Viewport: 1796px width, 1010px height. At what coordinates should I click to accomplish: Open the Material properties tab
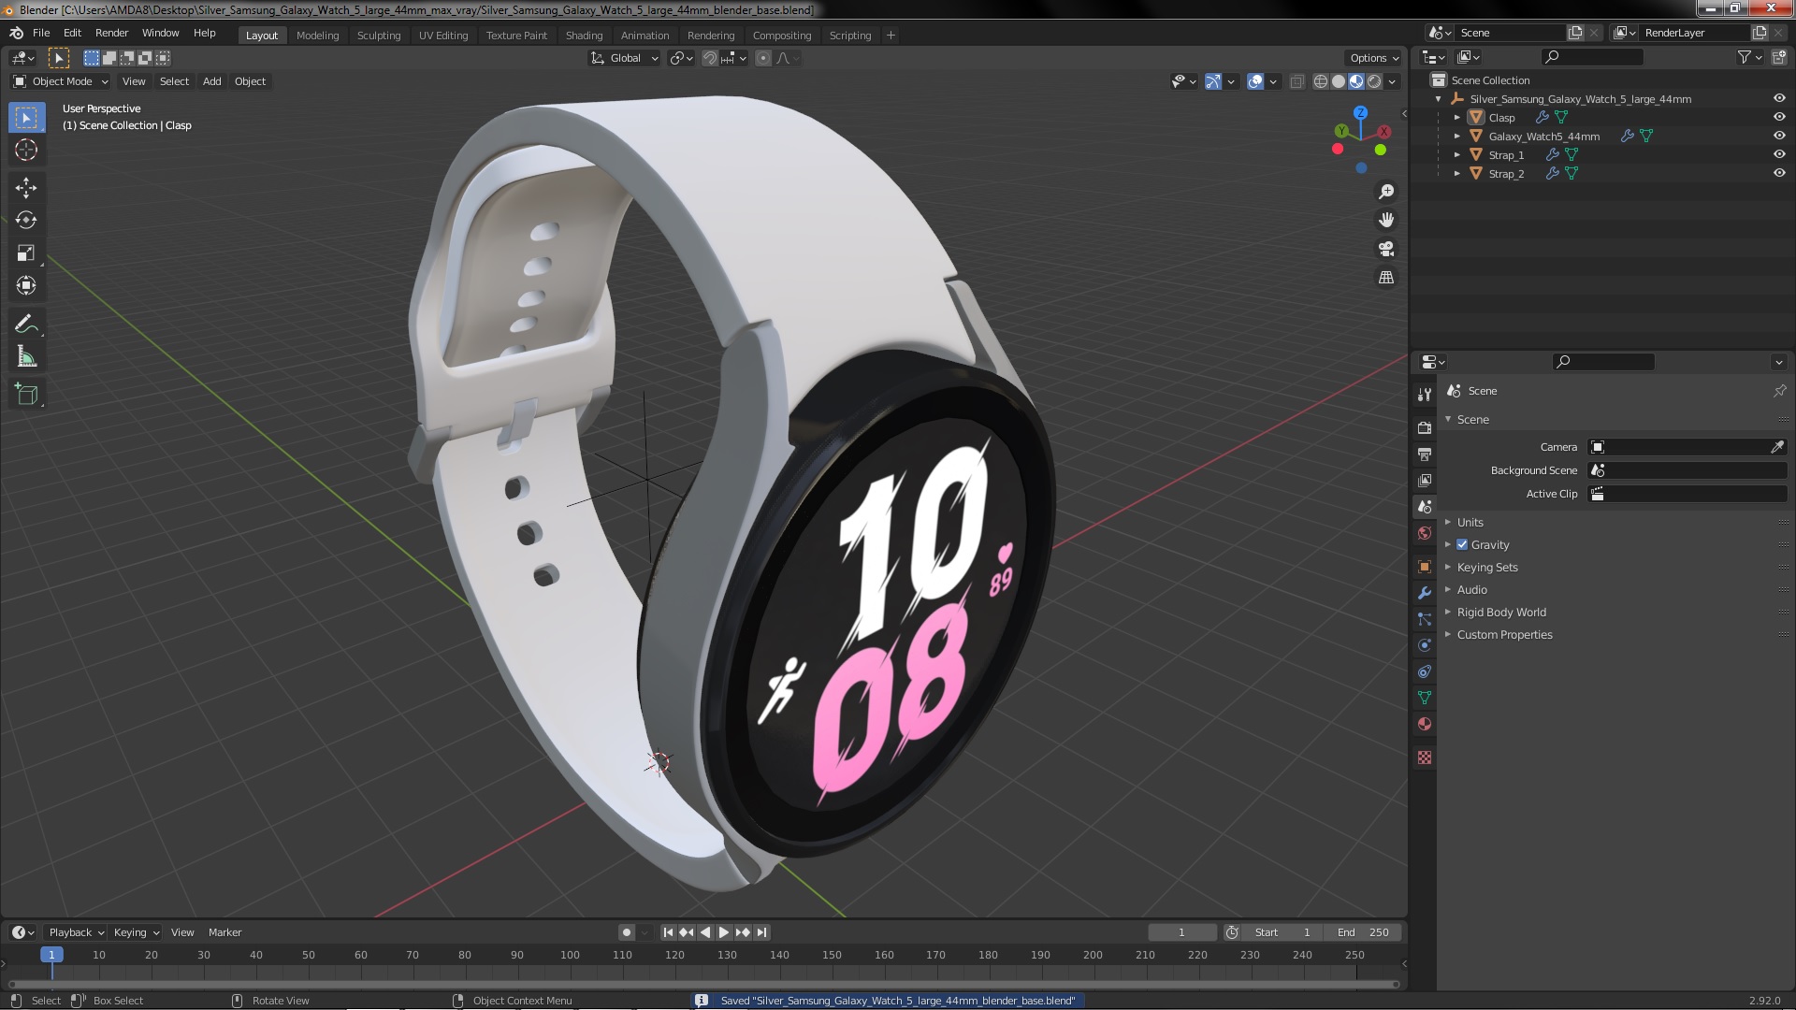tap(1425, 724)
